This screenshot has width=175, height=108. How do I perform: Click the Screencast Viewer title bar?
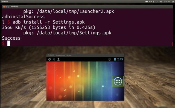coord(85,55)
